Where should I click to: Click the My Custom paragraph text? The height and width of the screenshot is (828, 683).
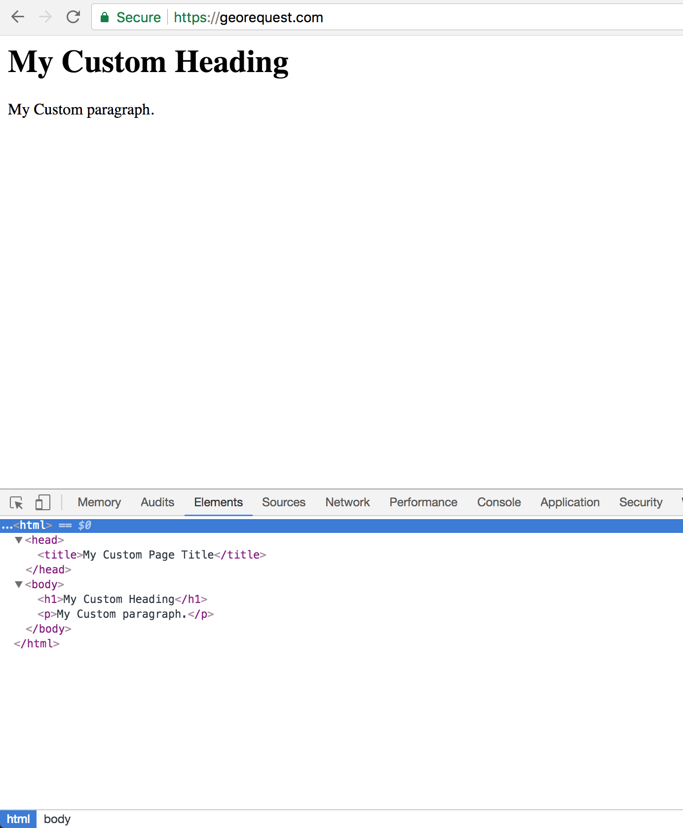pyautogui.click(x=81, y=110)
